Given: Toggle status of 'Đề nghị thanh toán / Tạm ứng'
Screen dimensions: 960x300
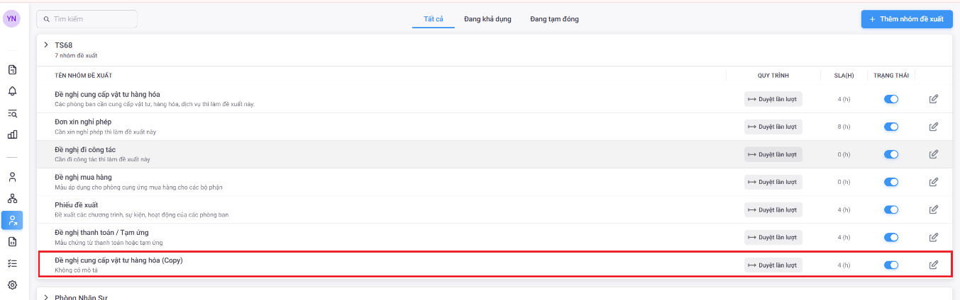Looking at the screenshot, I should coord(890,237).
